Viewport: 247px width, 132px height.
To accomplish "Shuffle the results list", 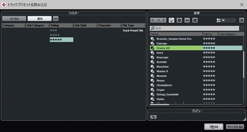I will click(195, 20).
